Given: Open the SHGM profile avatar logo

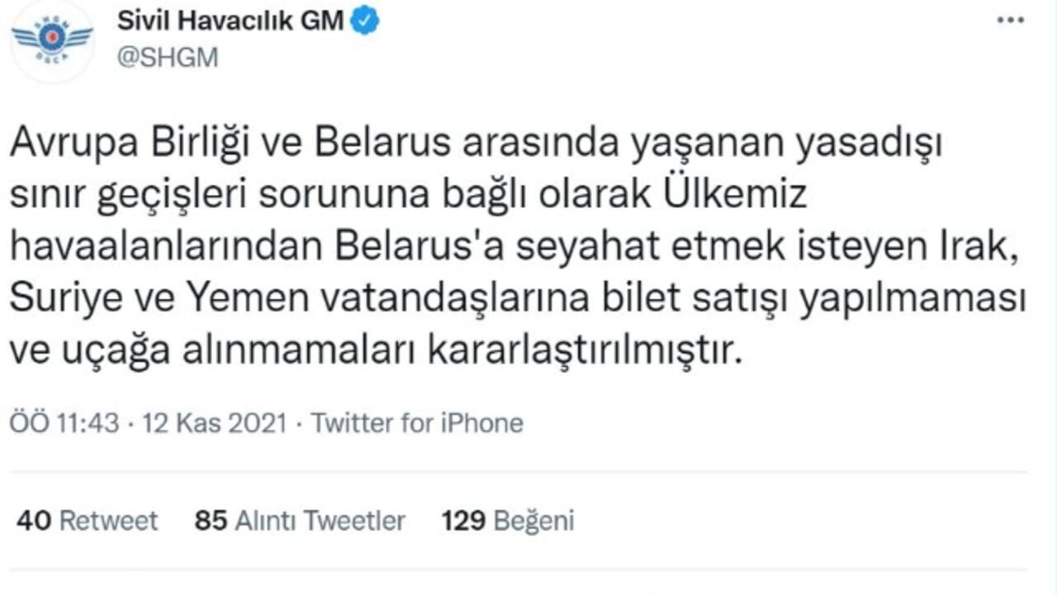Looking at the screenshot, I should pyautogui.click(x=52, y=40).
